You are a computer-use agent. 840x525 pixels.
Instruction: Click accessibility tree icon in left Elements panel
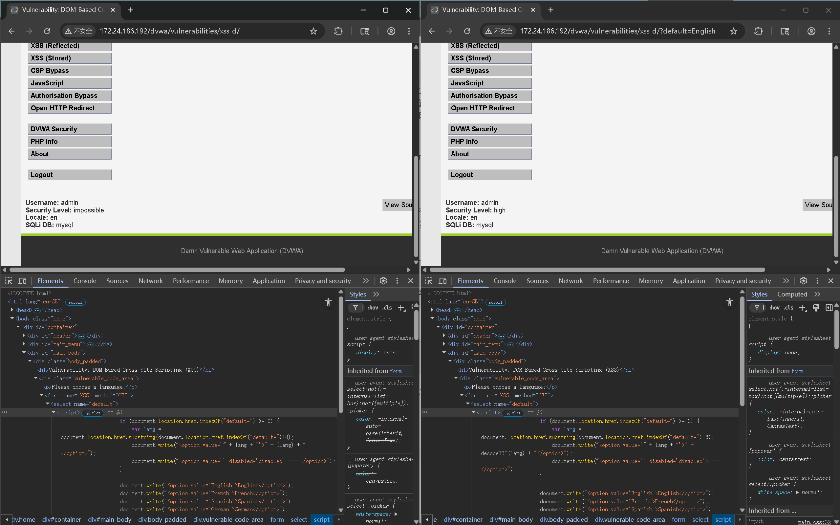pos(328,302)
